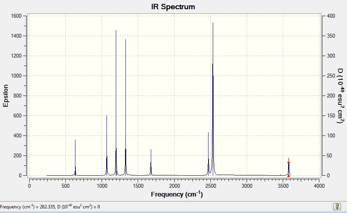
Task: Click the '100' tick on right D axis
Action: point(331,135)
